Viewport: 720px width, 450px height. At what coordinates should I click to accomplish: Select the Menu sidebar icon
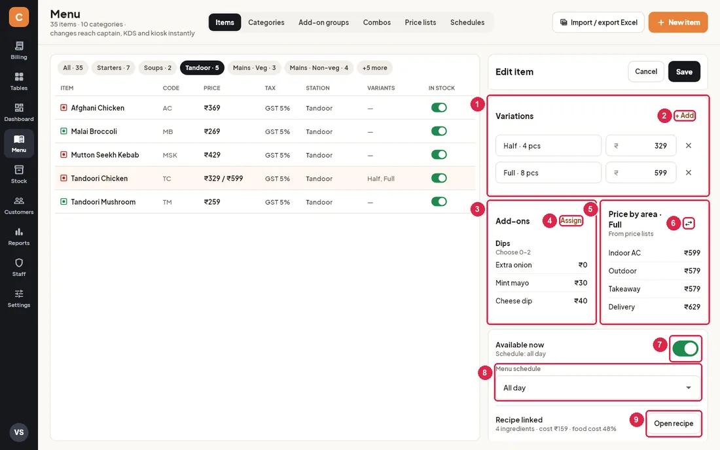(x=19, y=144)
